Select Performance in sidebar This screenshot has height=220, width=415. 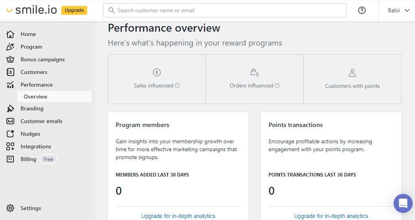click(36, 85)
